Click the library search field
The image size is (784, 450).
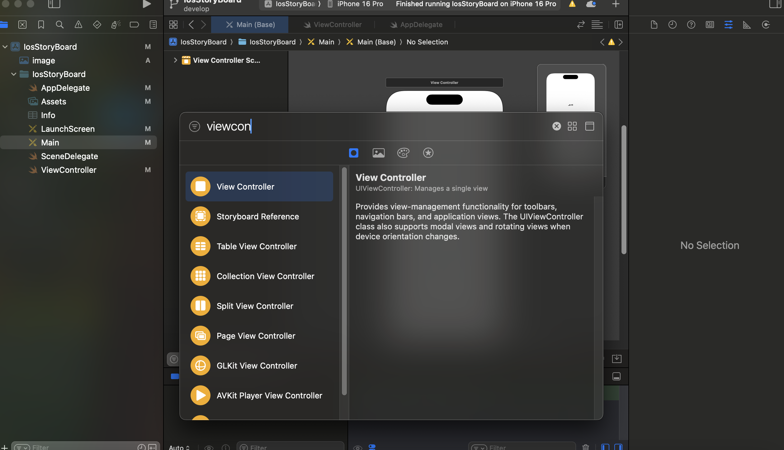[377, 126]
